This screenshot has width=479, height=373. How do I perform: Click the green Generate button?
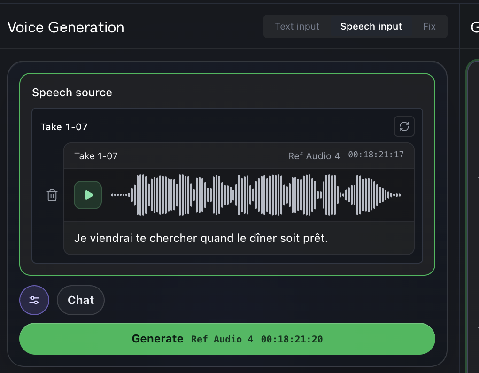pyautogui.click(x=227, y=339)
